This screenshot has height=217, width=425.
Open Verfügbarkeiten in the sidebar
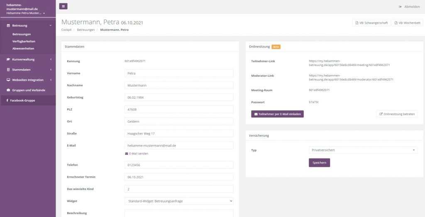[24, 41]
